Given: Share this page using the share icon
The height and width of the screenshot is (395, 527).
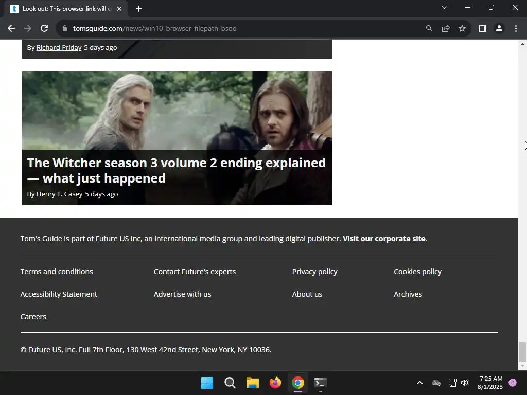Looking at the screenshot, I should pos(446,29).
